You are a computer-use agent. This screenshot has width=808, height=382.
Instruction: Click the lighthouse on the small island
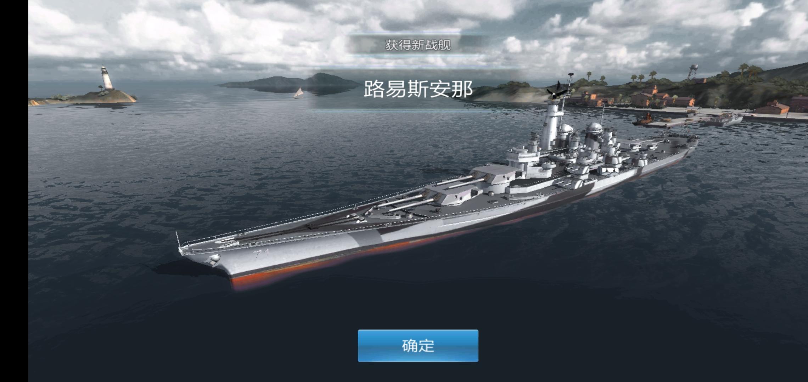pyautogui.click(x=106, y=77)
